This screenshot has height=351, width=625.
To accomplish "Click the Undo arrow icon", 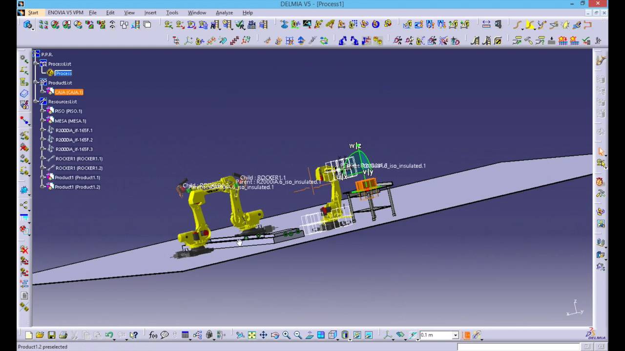I will point(109,335).
